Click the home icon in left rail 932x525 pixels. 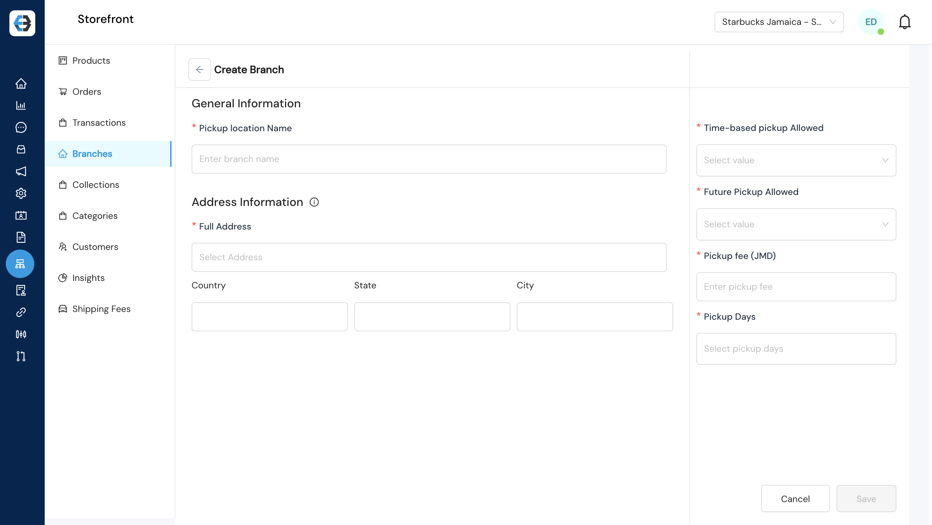(21, 83)
